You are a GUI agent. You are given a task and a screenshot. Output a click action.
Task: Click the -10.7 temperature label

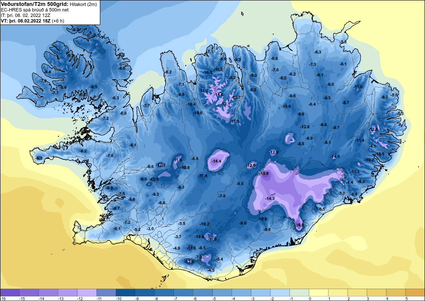click(x=369, y=160)
